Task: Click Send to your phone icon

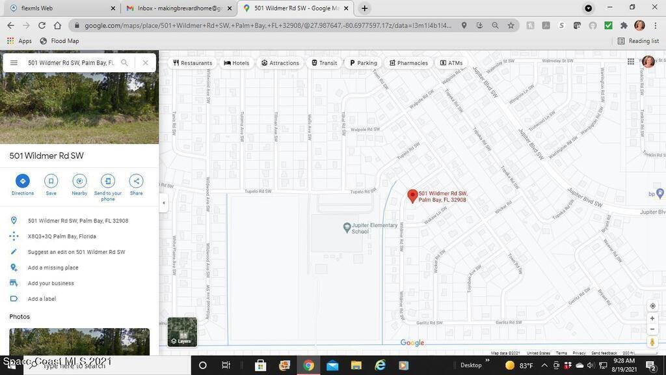Action: 108,181
